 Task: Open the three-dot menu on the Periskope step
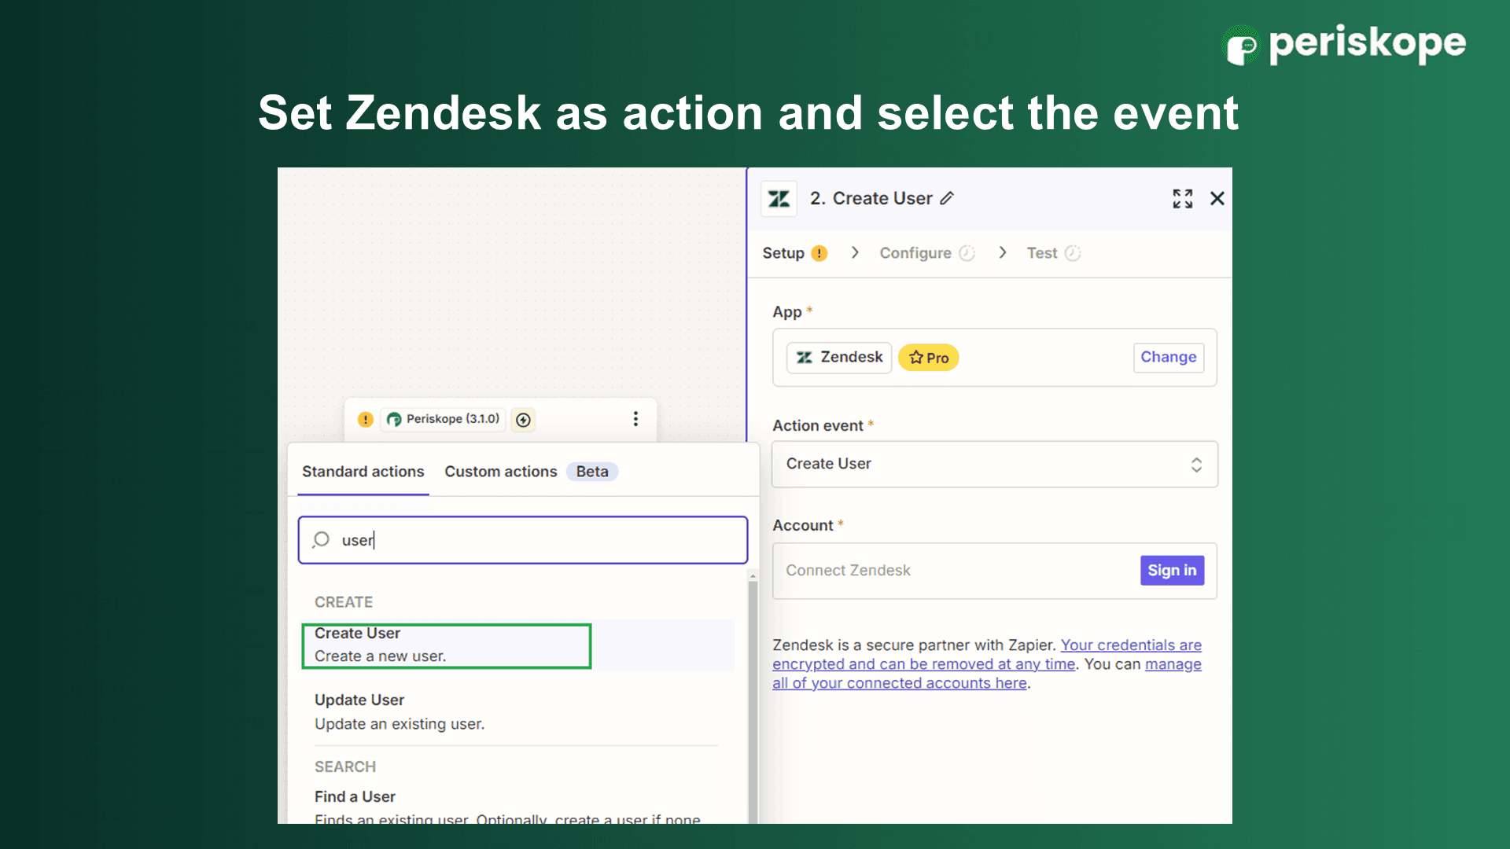point(635,419)
